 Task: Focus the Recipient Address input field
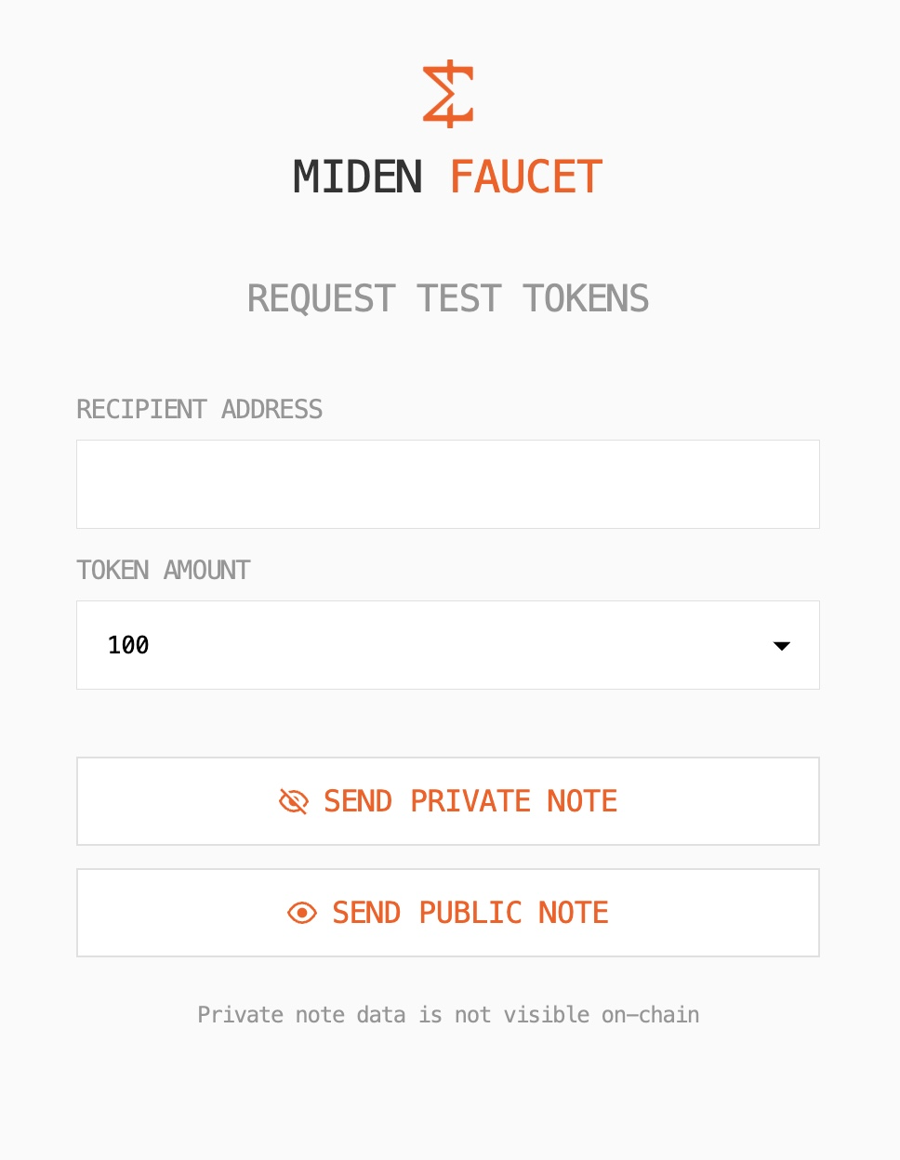[447, 484]
